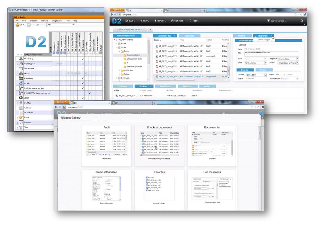The image size is (321, 225).
Task: Click back arrow in Widgets Gallery browser
Action: click(x=56, y=107)
